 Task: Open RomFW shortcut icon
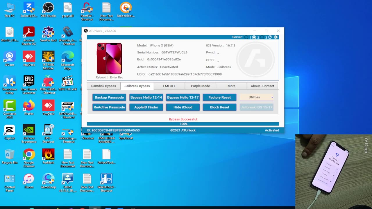87,12
